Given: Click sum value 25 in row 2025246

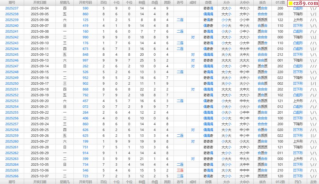Looking at the screenshot, I should (x=142, y=60).
